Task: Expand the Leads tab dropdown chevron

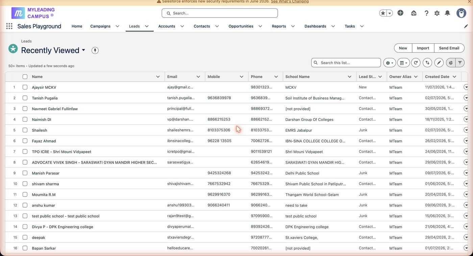Action: (147, 26)
